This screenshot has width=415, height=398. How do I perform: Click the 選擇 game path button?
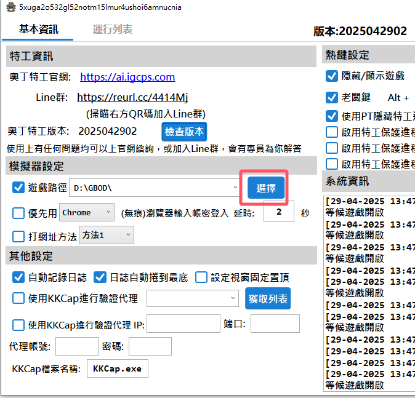click(266, 188)
